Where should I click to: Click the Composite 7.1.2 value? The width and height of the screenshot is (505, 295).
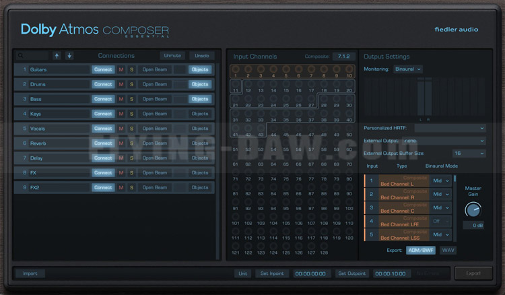pyautogui.click(x=343, y=57)
